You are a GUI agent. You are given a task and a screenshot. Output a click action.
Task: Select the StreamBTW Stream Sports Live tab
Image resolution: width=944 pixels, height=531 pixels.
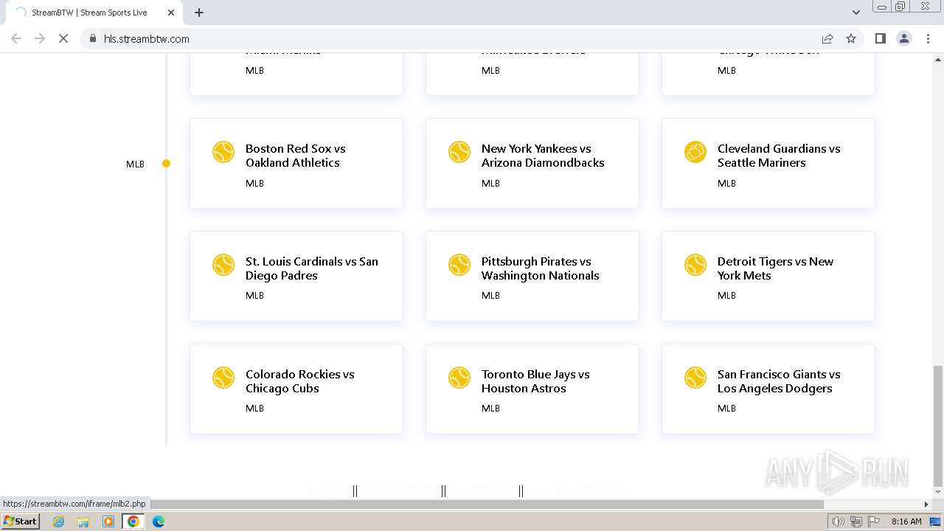(94, 13)
